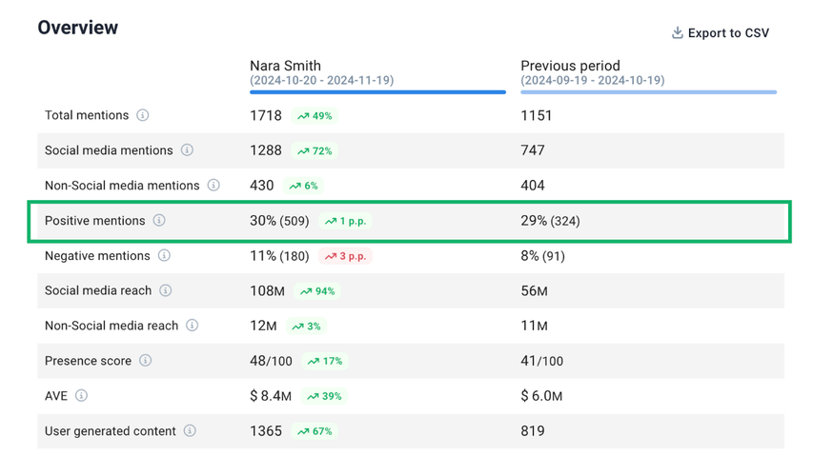Click the Total mentions row label
Image resolution: width=813 pixels, height=476 pixels.
click(87, 115)
